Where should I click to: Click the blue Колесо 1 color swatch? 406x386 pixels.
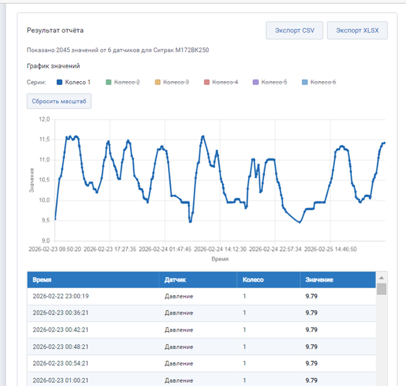60,83
